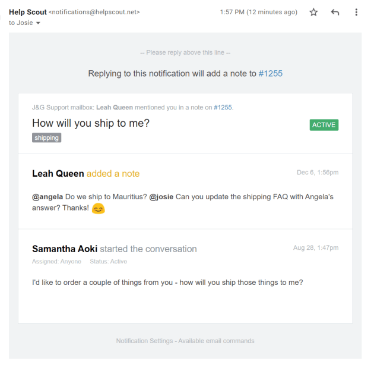Click the shipping tag label

pos(47,138)
